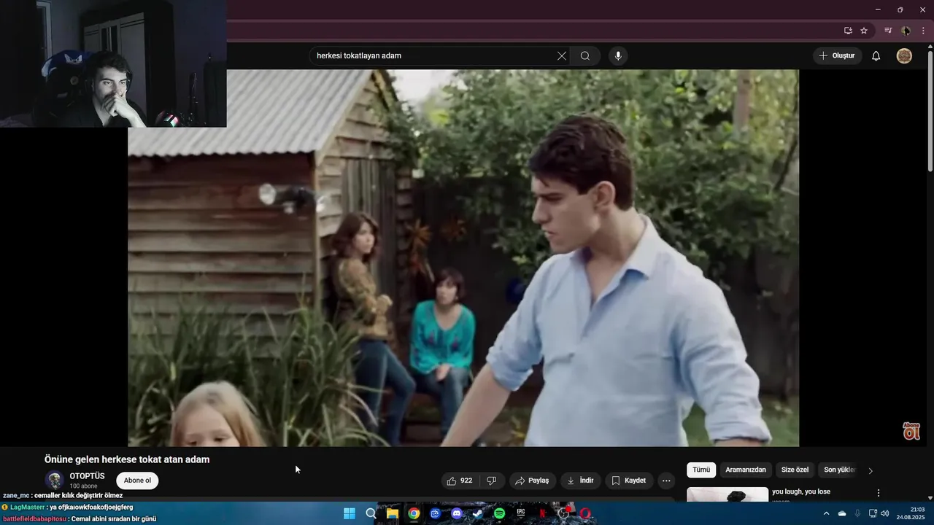Click the scrollbar up arrow on the right

[x=930, y=47]
